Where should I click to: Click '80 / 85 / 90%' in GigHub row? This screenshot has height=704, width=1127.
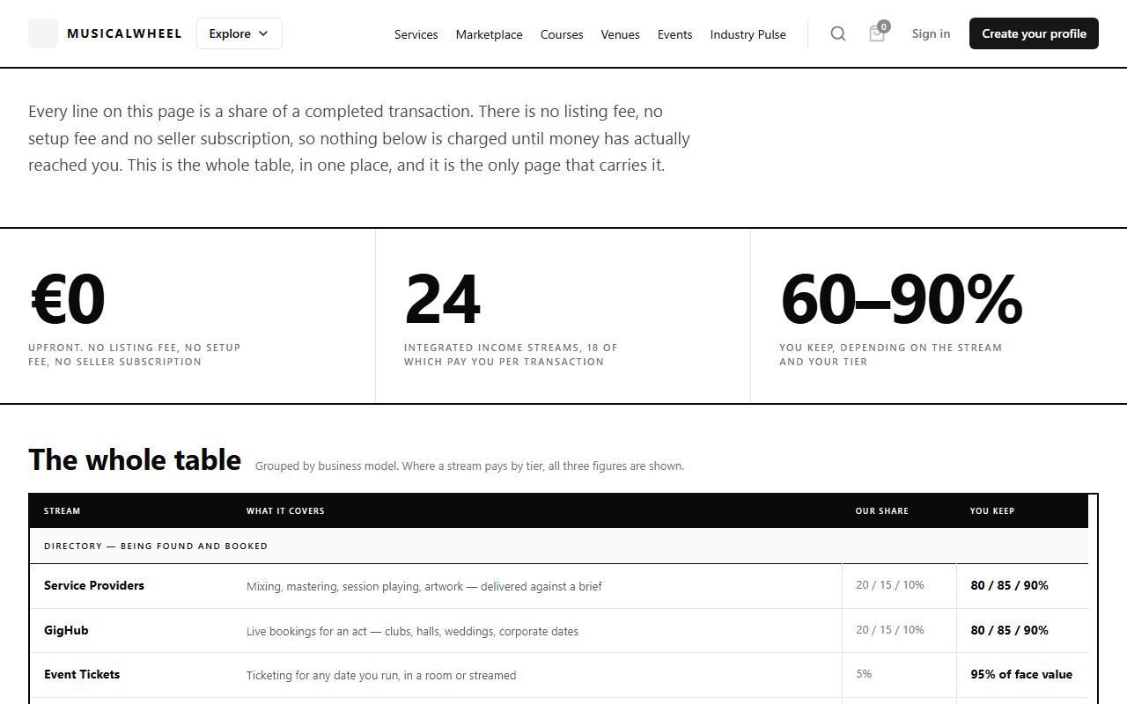(x=1010, y=630)
